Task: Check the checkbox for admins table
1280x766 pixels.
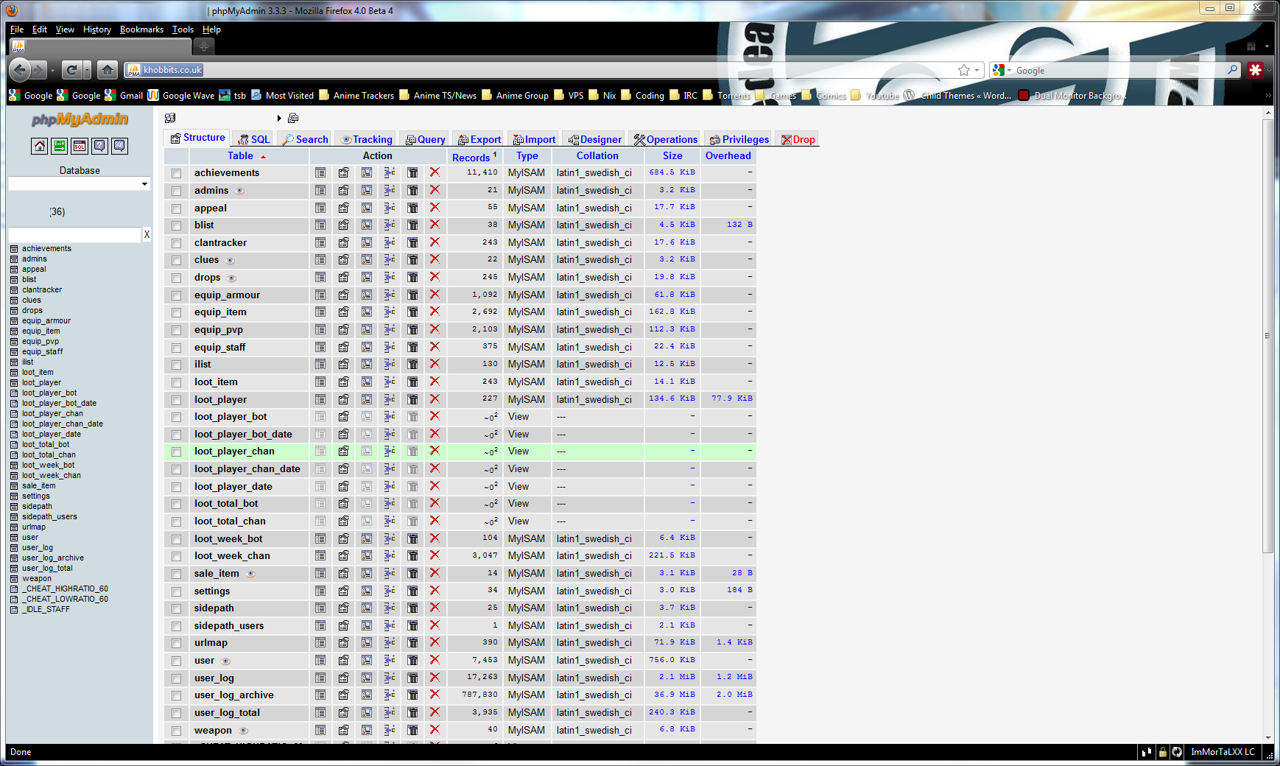Action: pyautogui.click(x=176, y=191)
